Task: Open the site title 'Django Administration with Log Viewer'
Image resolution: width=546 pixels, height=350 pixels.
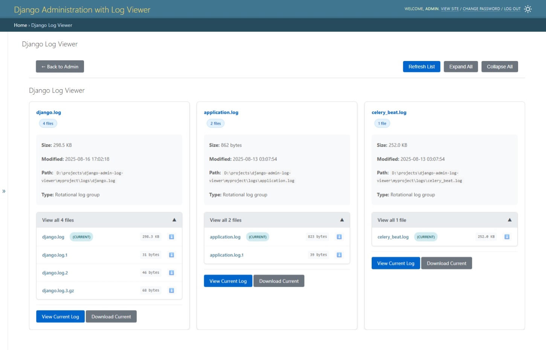Action: coord(82,10)
